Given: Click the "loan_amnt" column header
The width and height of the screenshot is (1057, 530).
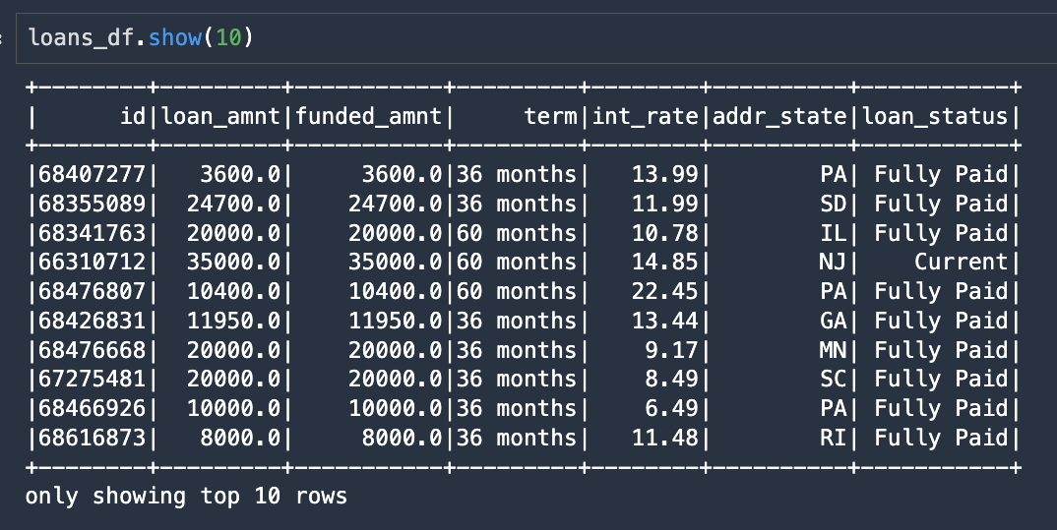Looking at the screenshot, I should tap(220, 116).
